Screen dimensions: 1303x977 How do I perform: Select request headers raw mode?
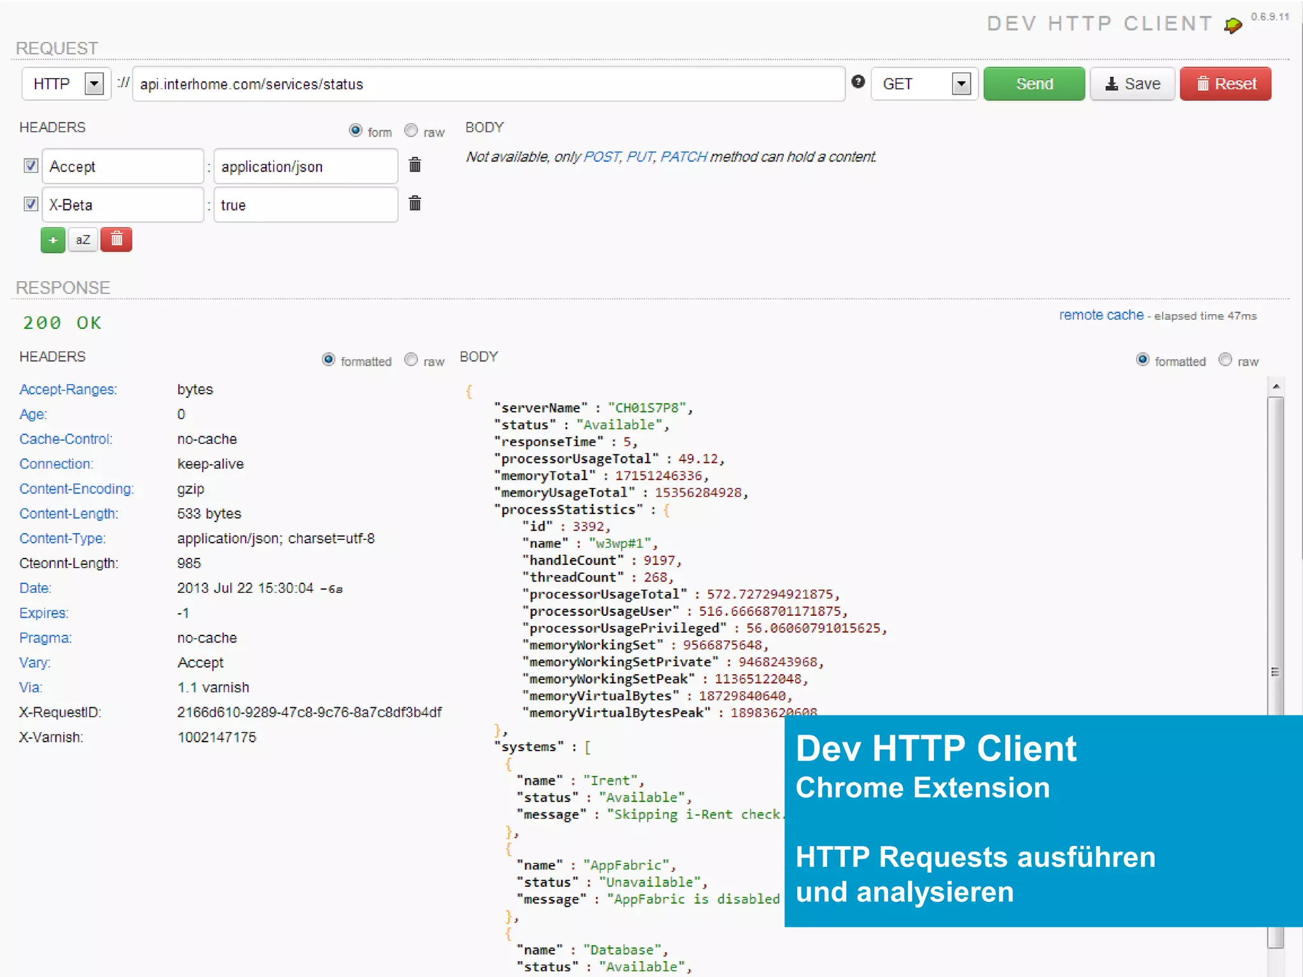tap(411, 130)
